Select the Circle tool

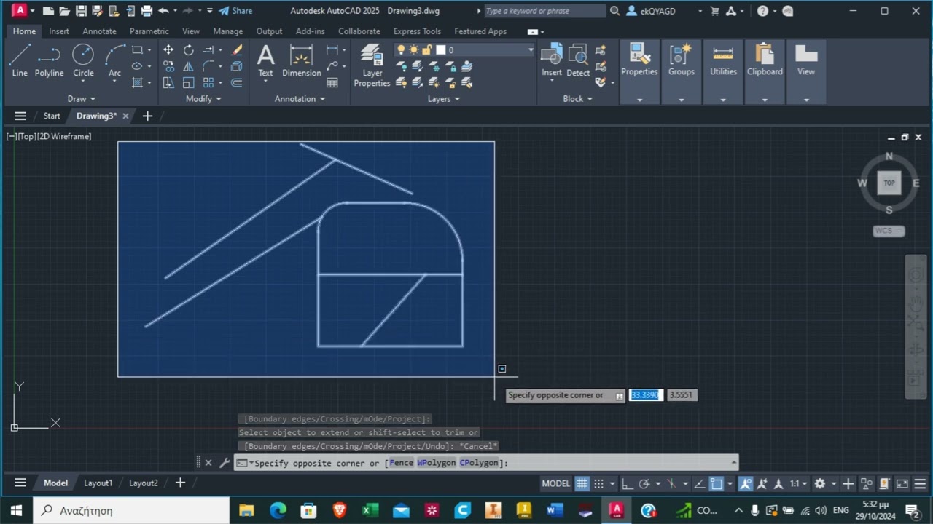(83, 60)
